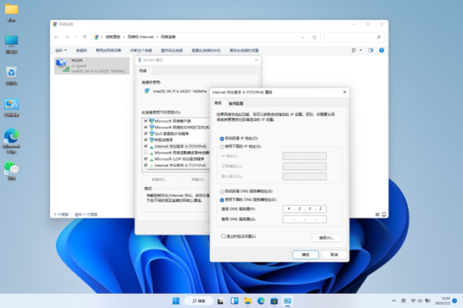Open Microsoft Edge from the taskbar
463x308 pixels.
[x=261, y=301]
